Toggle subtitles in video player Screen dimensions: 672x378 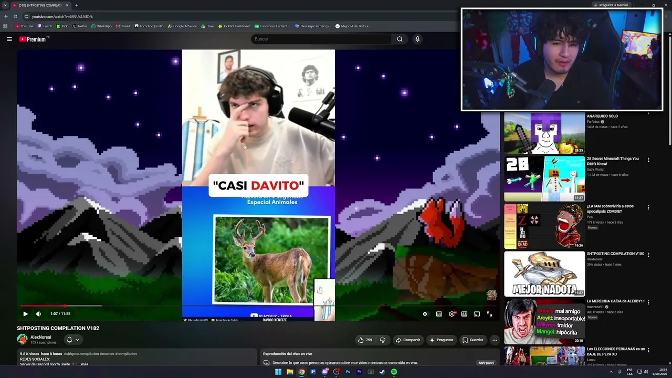point(439,314)
